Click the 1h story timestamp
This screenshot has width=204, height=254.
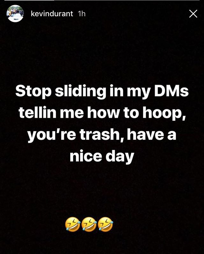coord(82,14)
